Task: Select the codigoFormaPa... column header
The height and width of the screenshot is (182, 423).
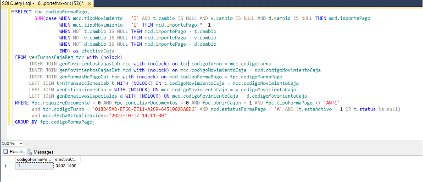Action: pos(34,160)
